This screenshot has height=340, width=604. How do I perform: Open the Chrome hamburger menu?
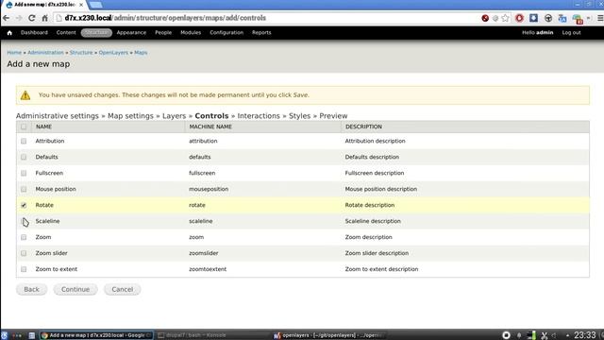(600, 18)
